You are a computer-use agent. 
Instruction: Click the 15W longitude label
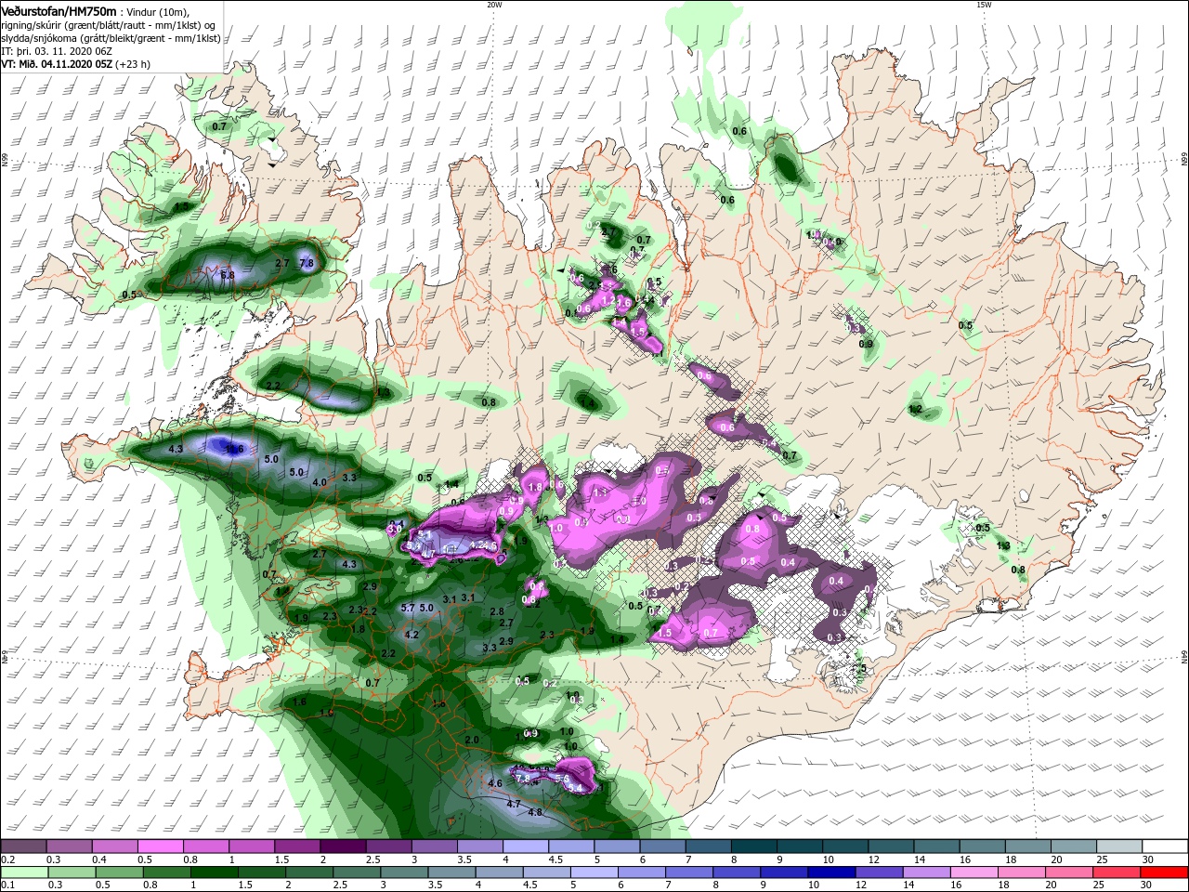click(x=983, y=5)
